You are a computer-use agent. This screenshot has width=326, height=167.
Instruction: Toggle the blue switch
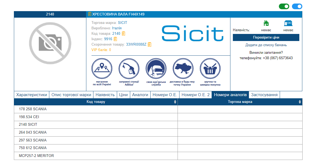click(297, 7)
